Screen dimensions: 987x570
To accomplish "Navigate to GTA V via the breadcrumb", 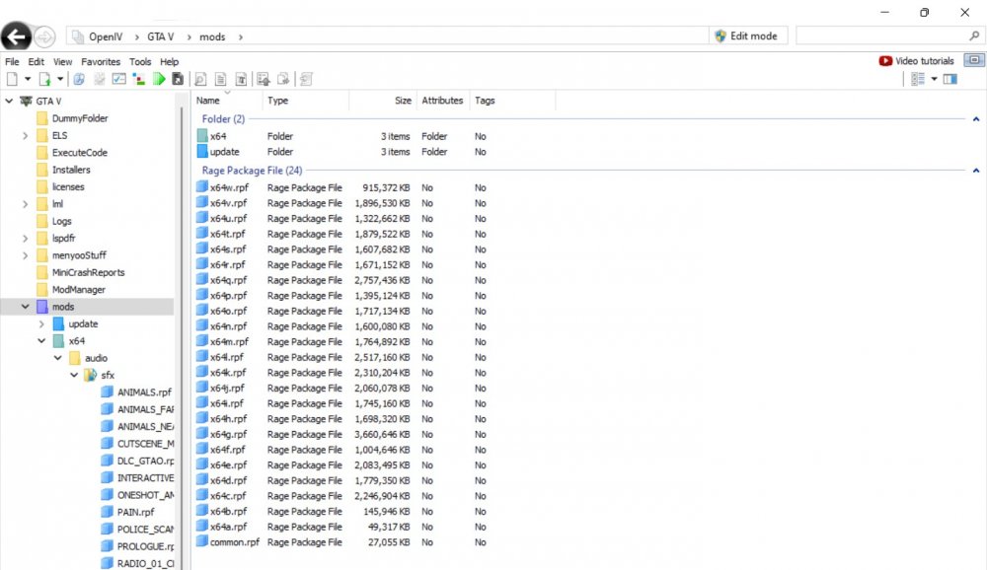I will coord(159,36).
